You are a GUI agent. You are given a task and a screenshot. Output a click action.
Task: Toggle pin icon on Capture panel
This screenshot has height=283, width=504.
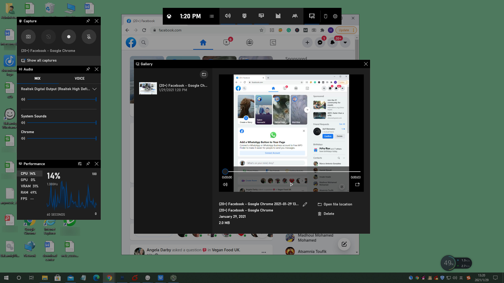[88, 21]
